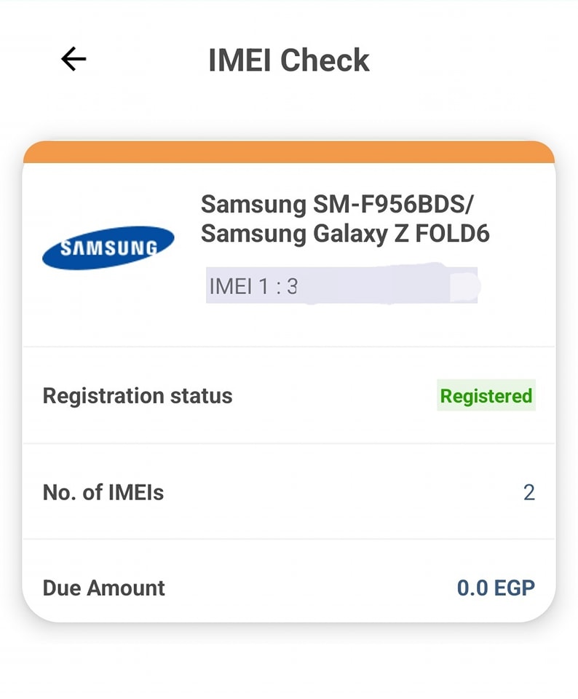This screenshot has height=699, width=578.
Task: Click the Due Amount row
Action: click(289, 581)
